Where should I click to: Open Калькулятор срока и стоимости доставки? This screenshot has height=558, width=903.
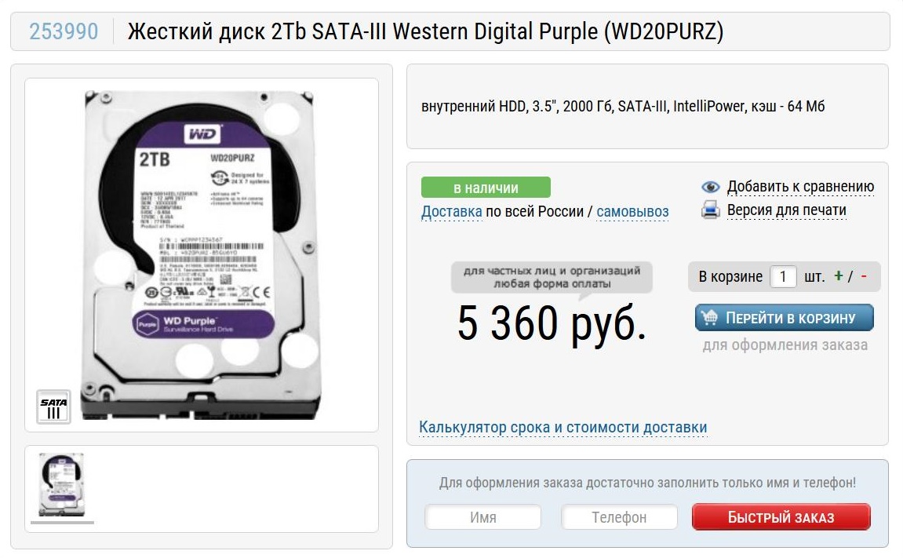[x=563, y=427]
